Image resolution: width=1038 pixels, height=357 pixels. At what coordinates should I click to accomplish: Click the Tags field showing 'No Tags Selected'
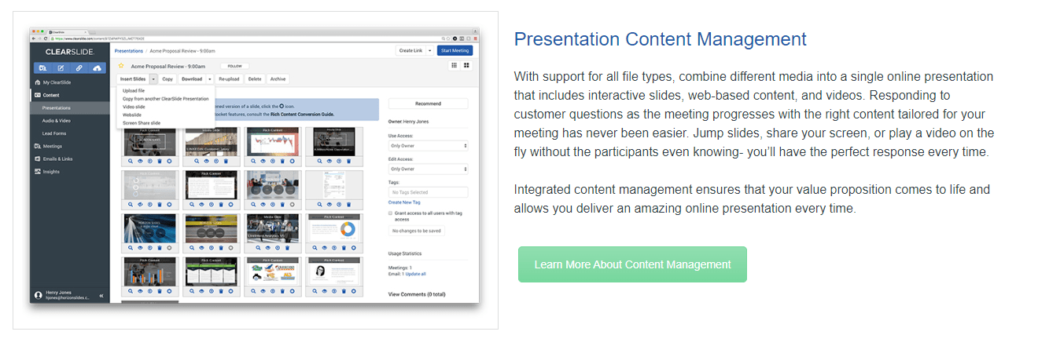(x=429, y=193)
